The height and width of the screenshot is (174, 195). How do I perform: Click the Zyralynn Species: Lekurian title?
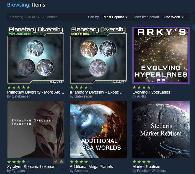point(31,167)
